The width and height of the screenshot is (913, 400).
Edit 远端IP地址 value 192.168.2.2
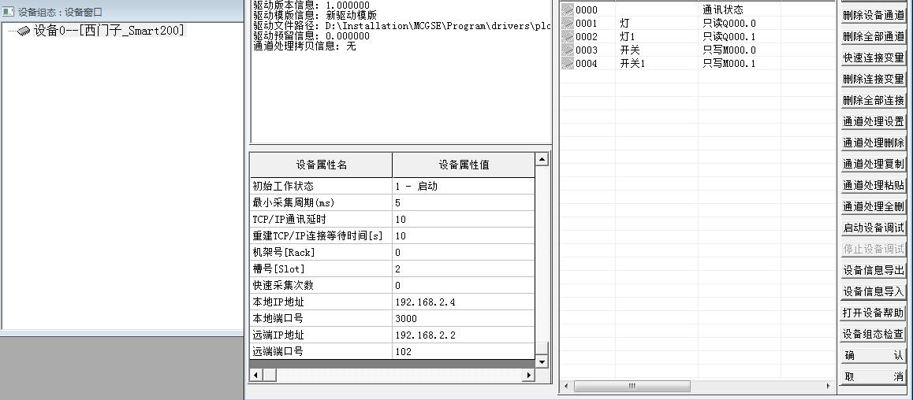tap(464, 335)
